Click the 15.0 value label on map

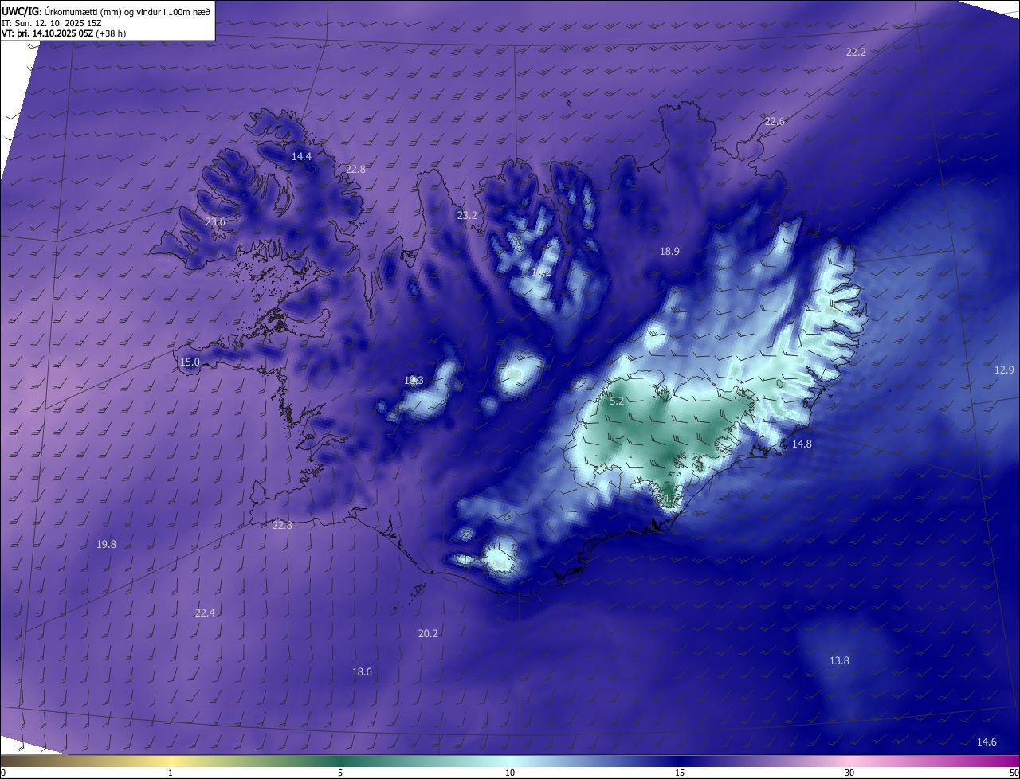point(190,362)
